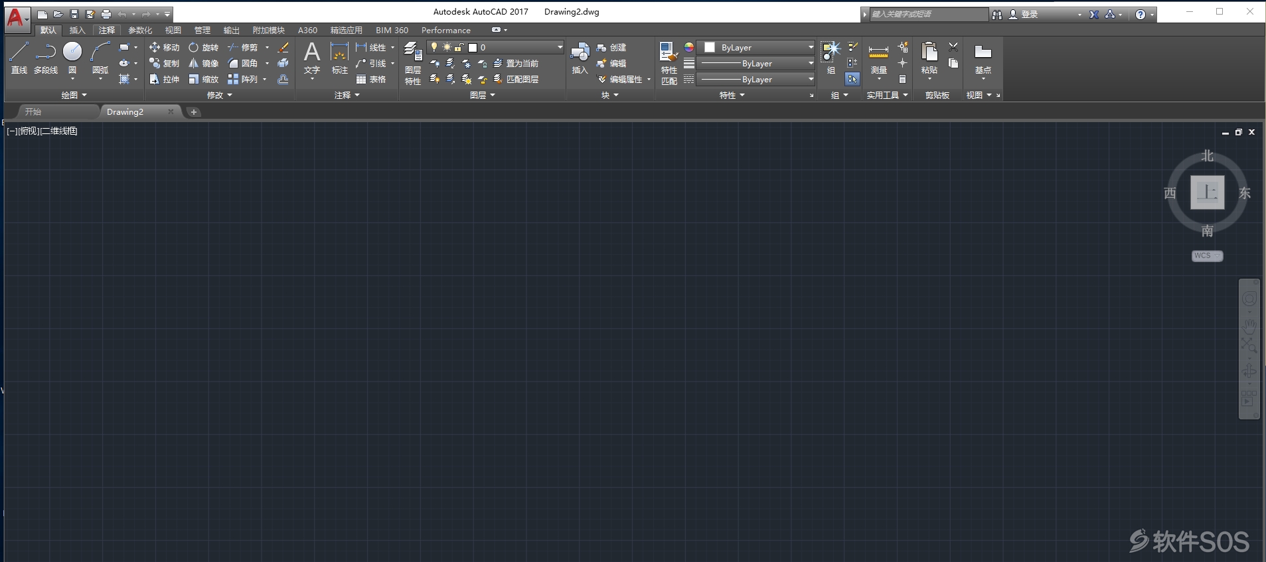Open the 管理 (Manage) ribbon tab
Viewport: 1266px width, 562px height.
click(x=202, y=30)
